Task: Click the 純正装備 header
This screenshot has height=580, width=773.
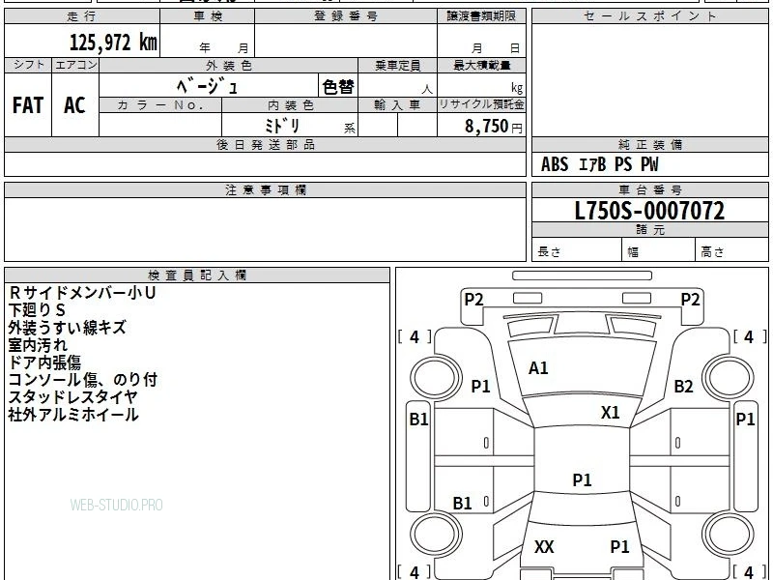Action: click(x=649, y=144)
